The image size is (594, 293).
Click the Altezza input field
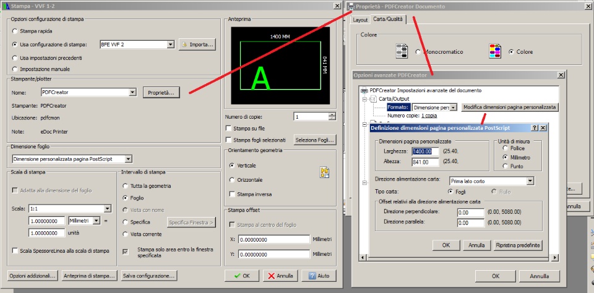426,162
